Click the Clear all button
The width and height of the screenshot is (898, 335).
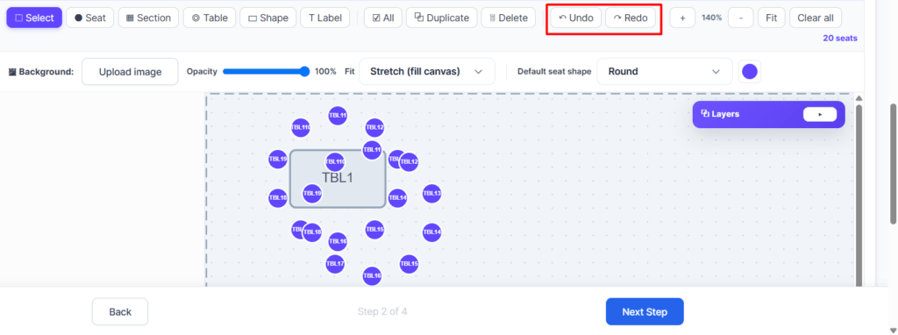816,18
